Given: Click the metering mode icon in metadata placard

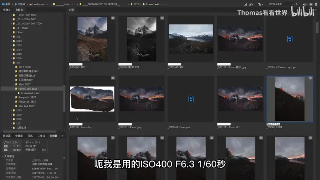Looking at the screenshot, I should [6, 146].
